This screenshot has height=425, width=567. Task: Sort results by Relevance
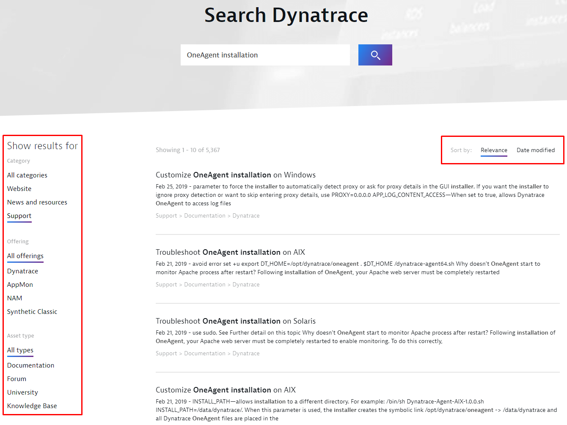tap(493, 150)
